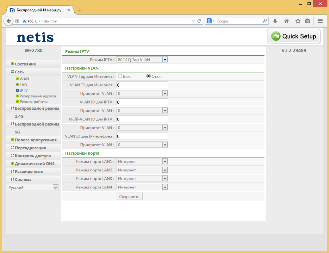The width and height of the screenshot is (329, 253).
Task: Open Приоритет VLAN dropdown under IP-телефона
Action: [142, 145]
